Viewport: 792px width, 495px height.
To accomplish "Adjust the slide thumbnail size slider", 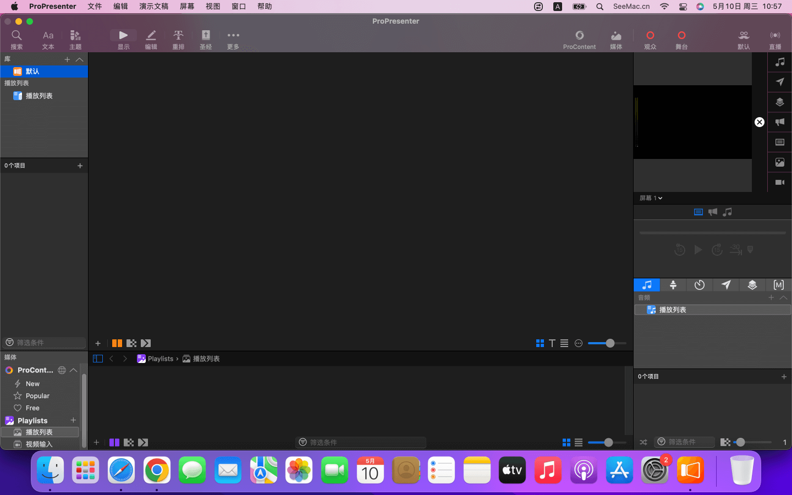I will pos(609,343).
